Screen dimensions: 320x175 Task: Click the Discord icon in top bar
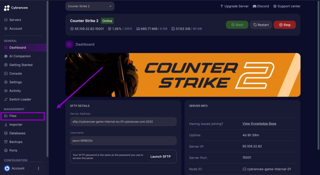tap(254, 6)
